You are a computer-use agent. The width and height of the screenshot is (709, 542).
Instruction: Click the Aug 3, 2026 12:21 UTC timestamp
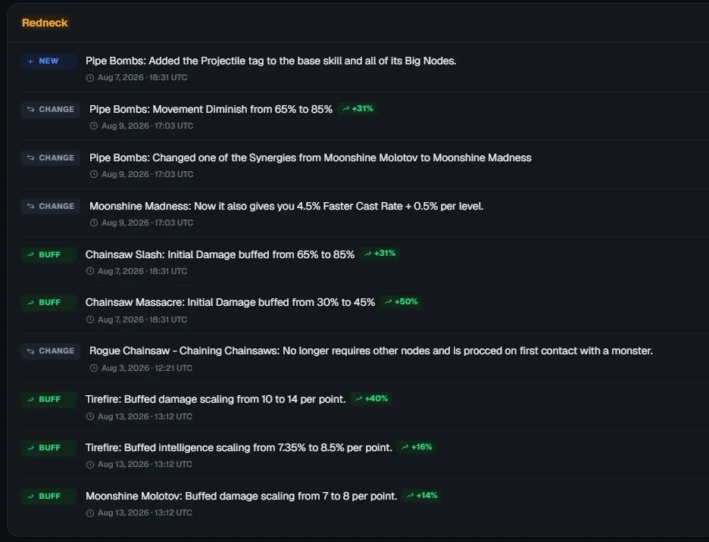coord(147,368)
